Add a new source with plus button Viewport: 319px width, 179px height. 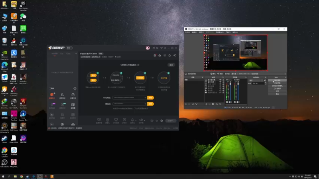click(206, 104)
